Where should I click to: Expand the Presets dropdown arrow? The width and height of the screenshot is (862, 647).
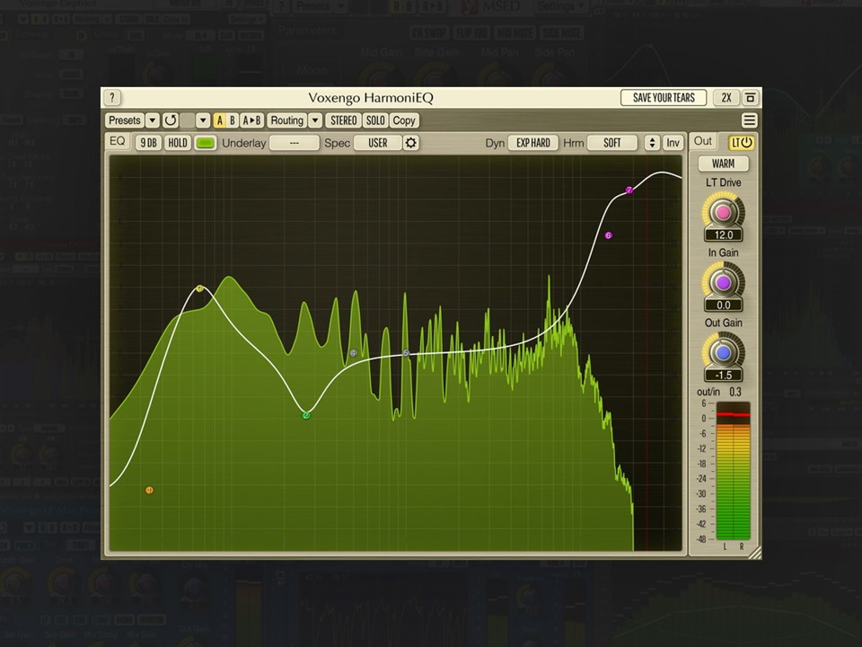pos(153,120)
